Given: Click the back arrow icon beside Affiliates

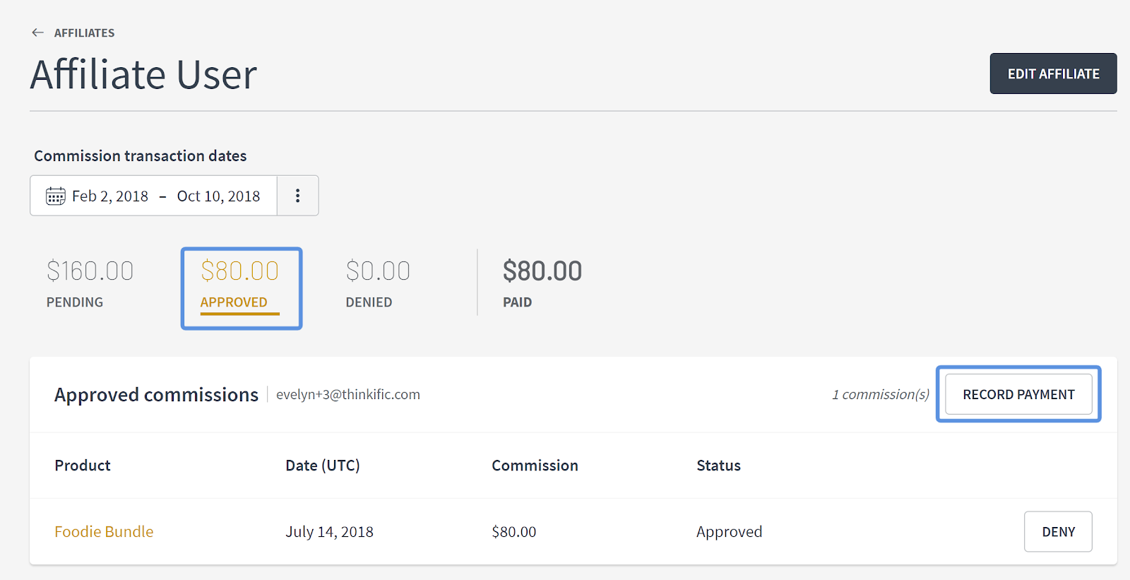Looking at the screenshot, I should (x=38, y=32).
